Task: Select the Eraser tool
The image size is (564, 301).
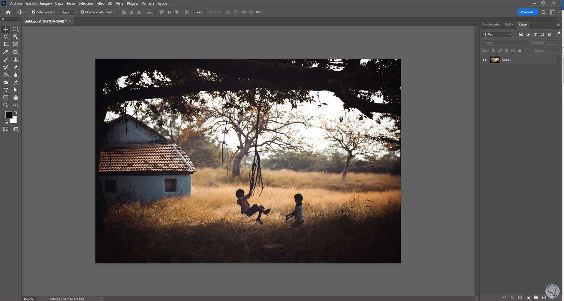Action: (16, 67)
